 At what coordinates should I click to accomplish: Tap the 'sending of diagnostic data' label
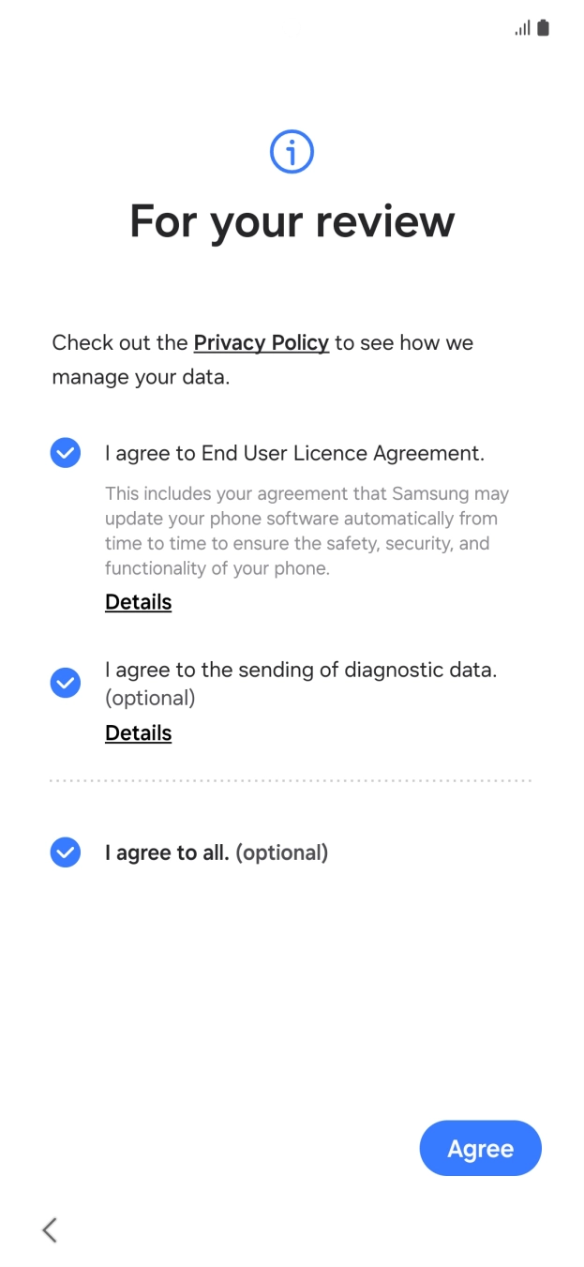300,670
